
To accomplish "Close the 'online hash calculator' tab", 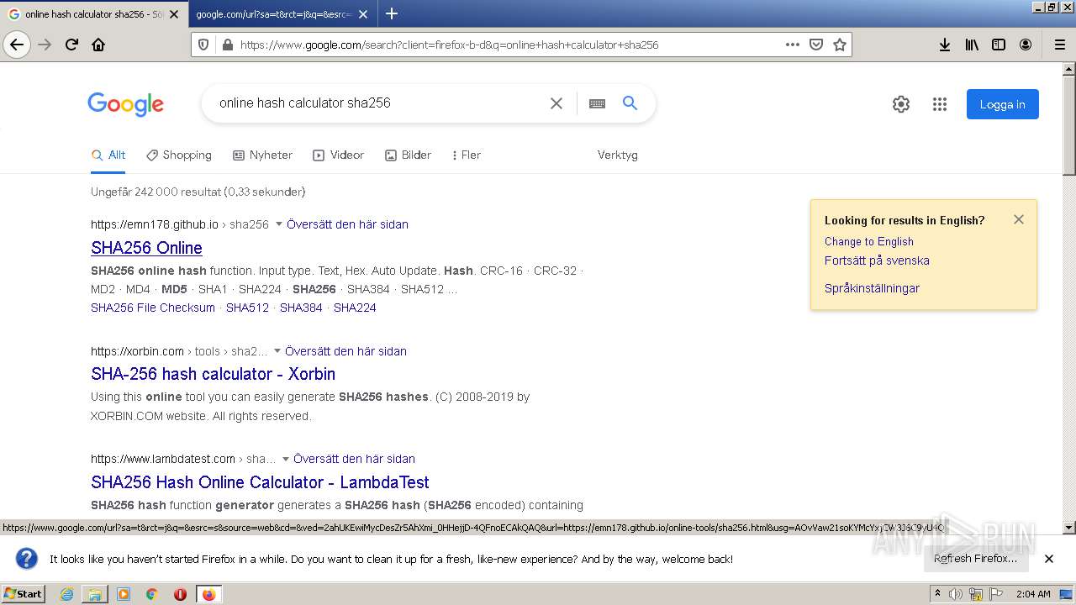I will click(174, 14).
